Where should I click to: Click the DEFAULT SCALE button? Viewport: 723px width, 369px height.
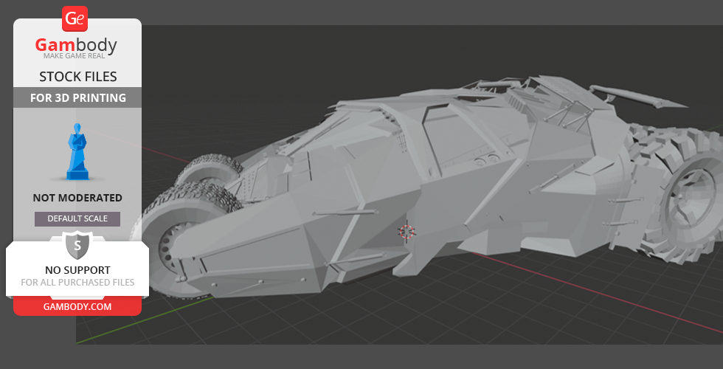pyautogui.click(x=77, y=218)
